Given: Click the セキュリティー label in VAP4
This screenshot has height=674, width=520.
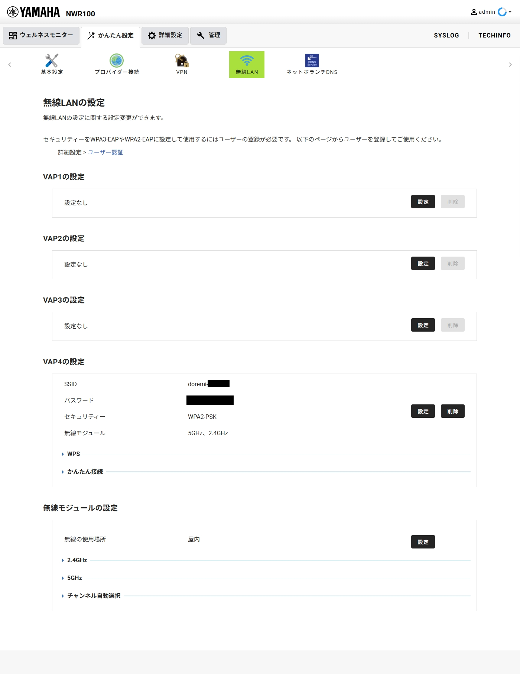Looking at the screenshot, I should click(85, 417).
